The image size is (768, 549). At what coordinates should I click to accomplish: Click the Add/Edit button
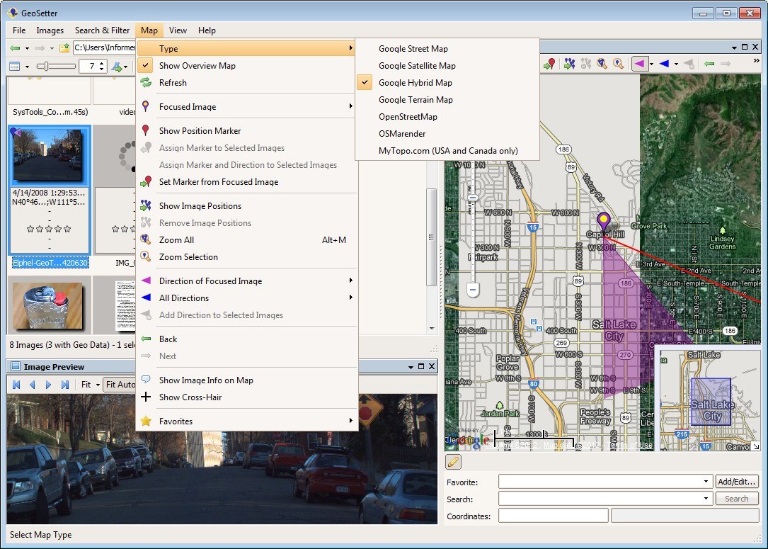pyautogui.click(x=737, y=481)
